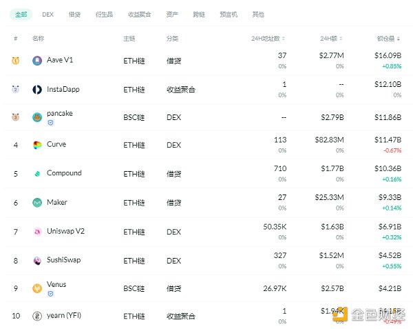Click Maker locked value $9.33B
The image size is (413, 329).
(390, 197)
